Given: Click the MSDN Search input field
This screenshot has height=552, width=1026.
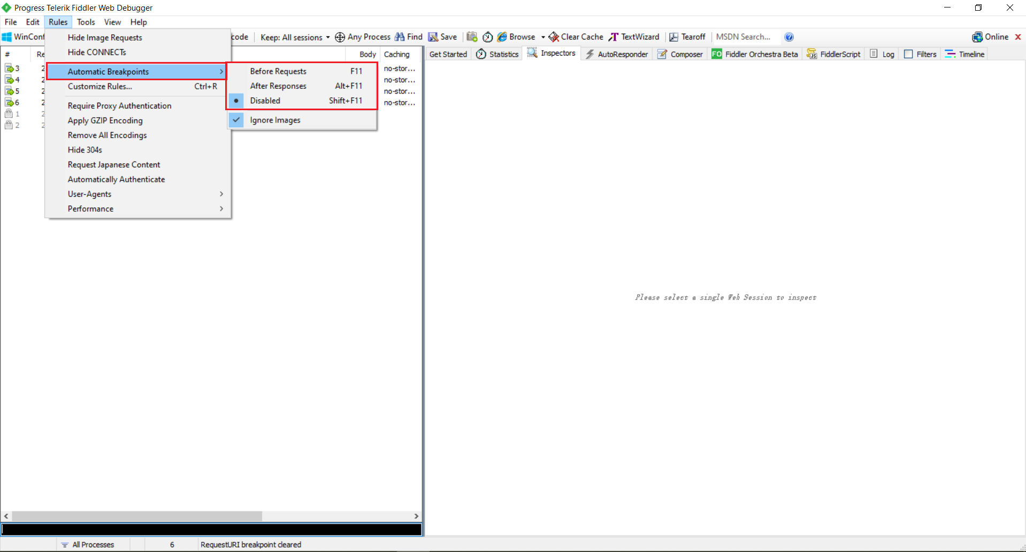Looking at the screenshot, I should [747, 37].
